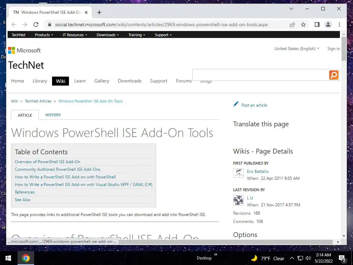
Task: Go to the Library nav item
Action: [40, 81]
